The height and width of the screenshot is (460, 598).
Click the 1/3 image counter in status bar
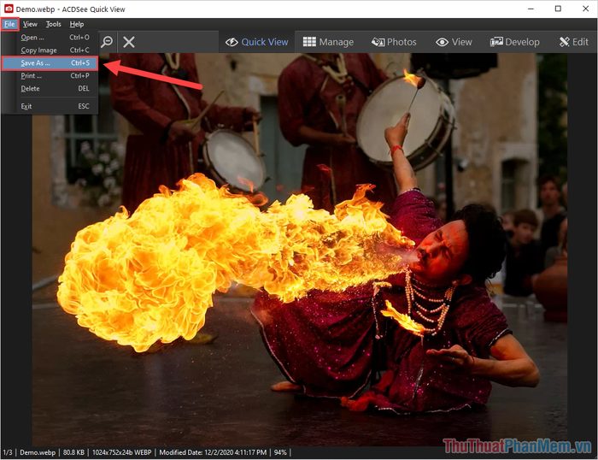(8, 453)
